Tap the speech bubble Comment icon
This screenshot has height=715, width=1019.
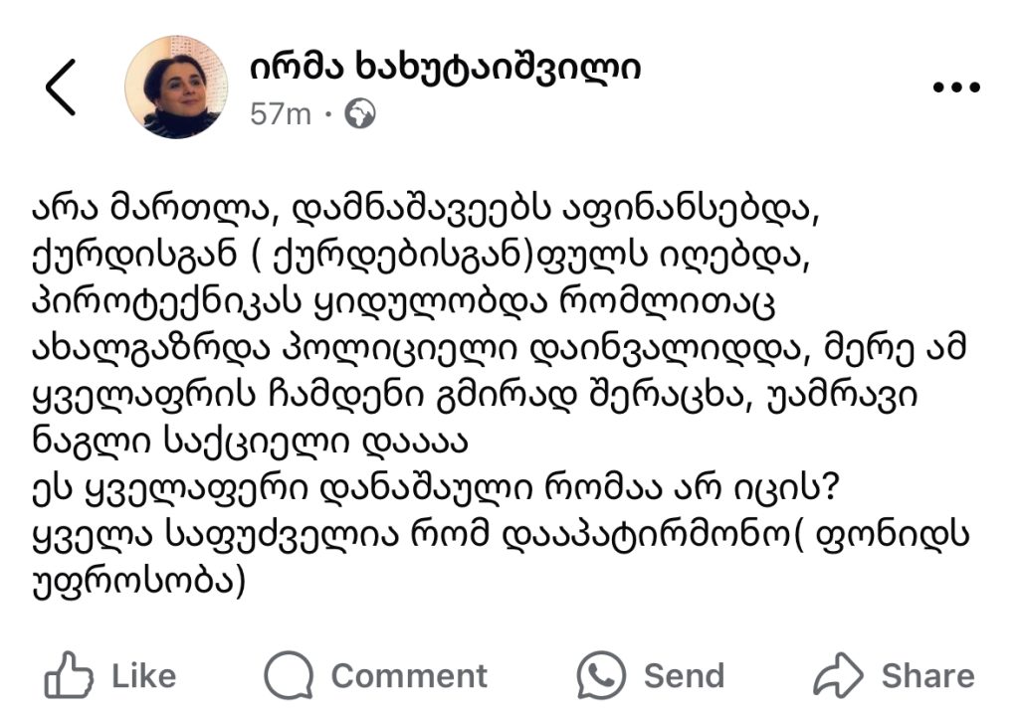289,675
